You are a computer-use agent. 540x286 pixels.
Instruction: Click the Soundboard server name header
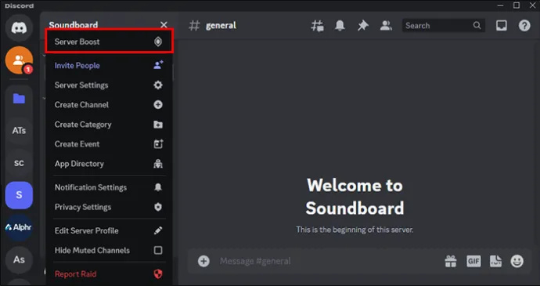[74, 25]
